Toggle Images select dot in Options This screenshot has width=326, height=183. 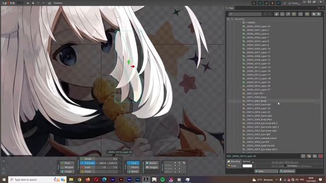[x=175, y=169]
